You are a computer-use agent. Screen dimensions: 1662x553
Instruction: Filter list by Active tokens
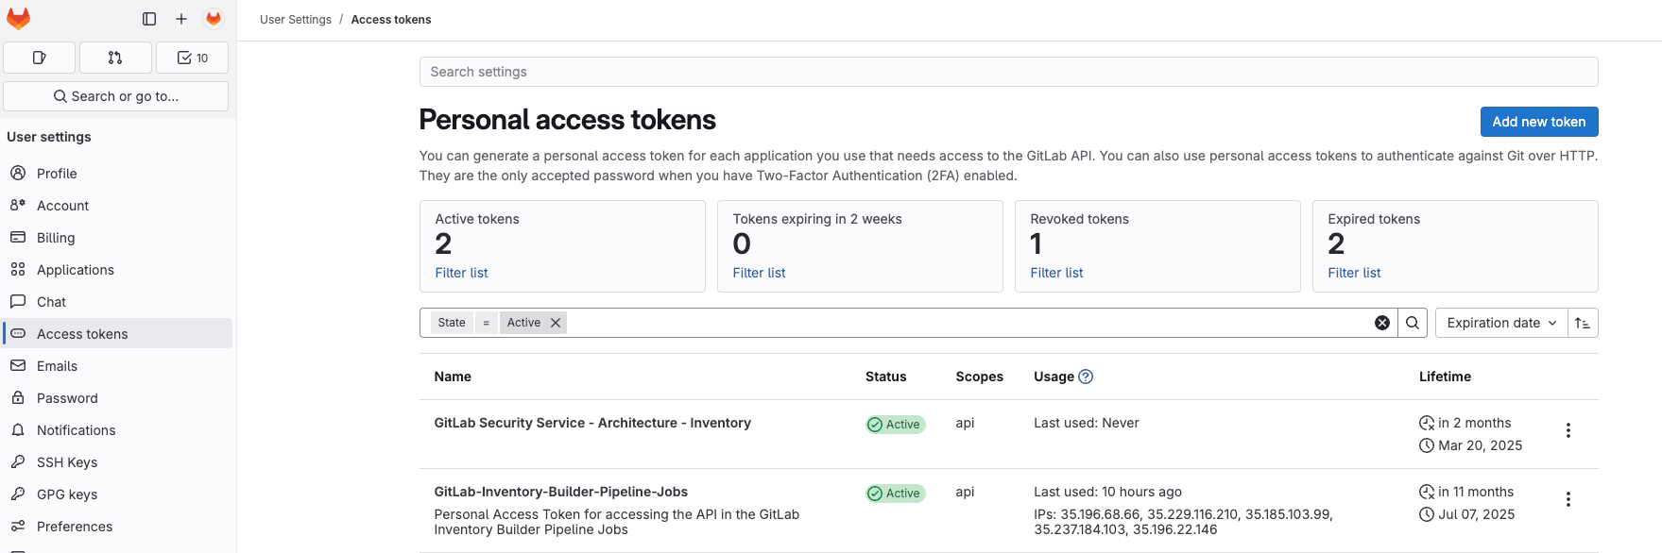click(461, 273)
